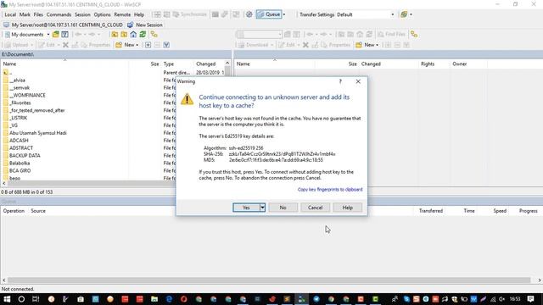
Task: Click the local Select files plus icon
Action: pos(148,45)
